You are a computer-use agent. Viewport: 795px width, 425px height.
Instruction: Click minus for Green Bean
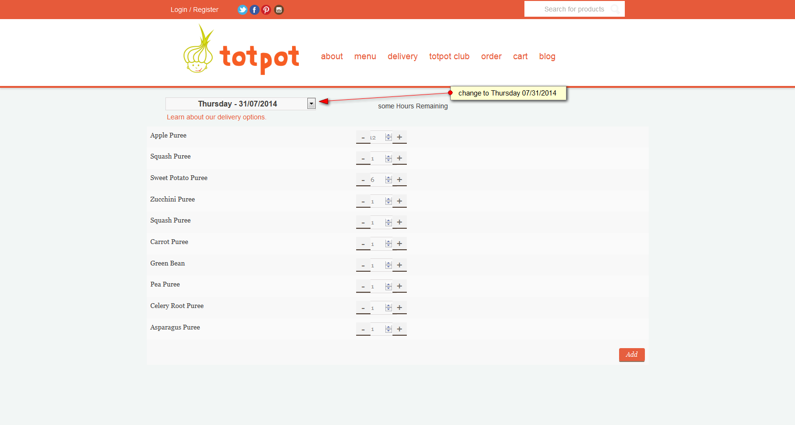(363, 266)
